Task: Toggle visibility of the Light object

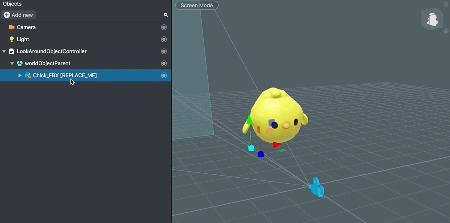Action: [x=164, y=39]
